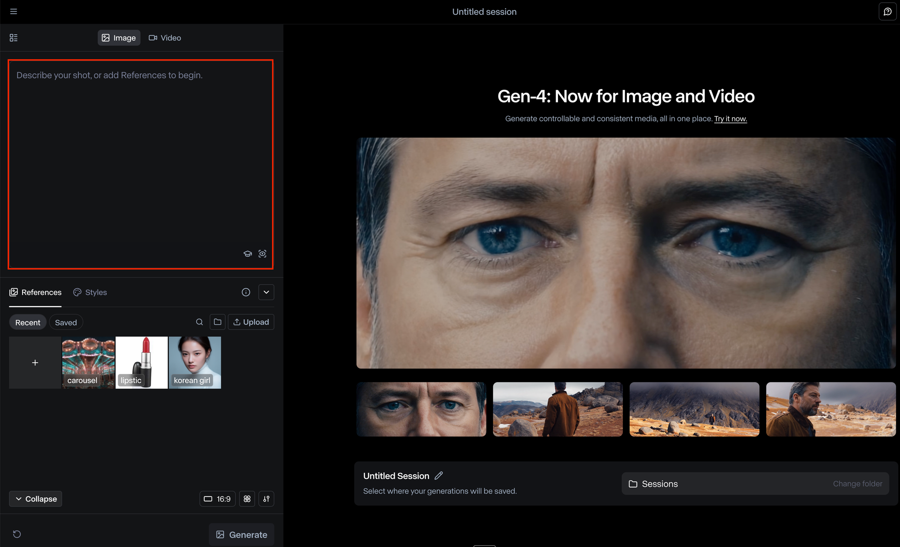Switch to the Styles tab
Image resolution: width=900 pixels, height=547 pixels.
pyautogui.click(x=90, y=292)
